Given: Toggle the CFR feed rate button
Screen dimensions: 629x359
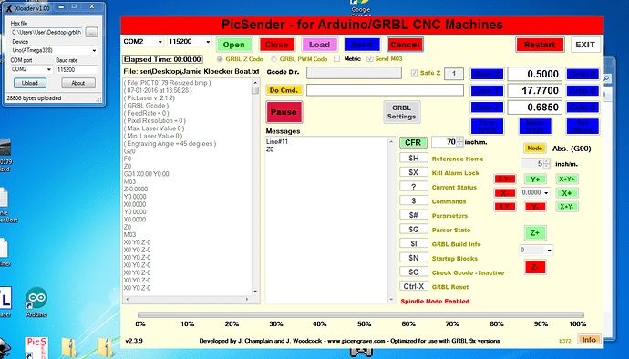Looking at the screenshot, I should click(x=413, y=142).
